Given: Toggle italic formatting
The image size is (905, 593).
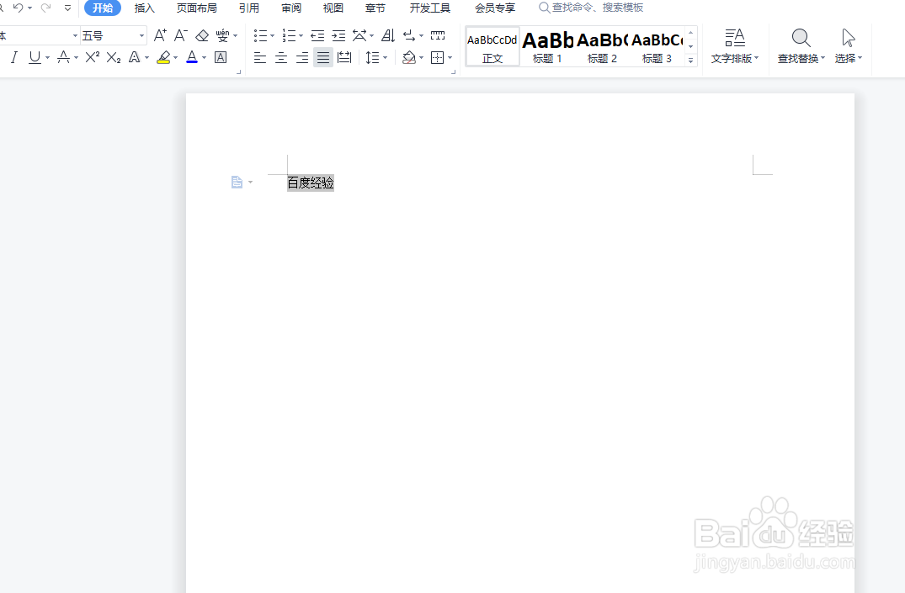Looking at the screenshot, I should [13, 57].
